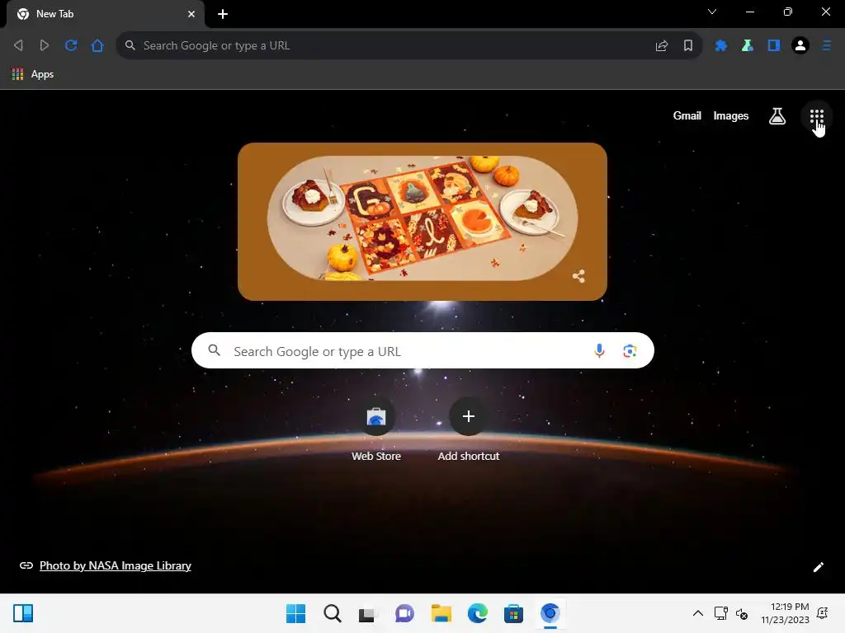Close the New Tab tab
Screen dimensions: 845x633
191,14
